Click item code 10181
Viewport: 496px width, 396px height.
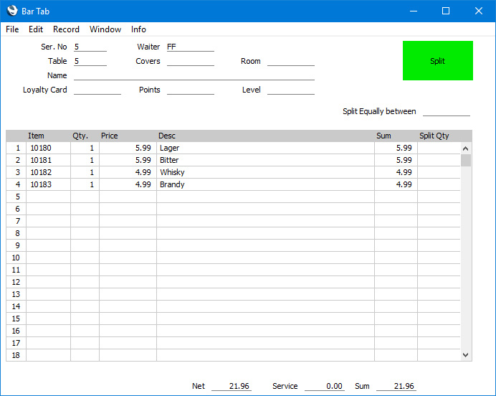49,160
